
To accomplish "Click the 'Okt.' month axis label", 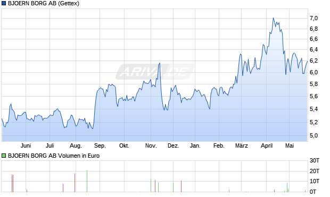I will click(124, 145).
